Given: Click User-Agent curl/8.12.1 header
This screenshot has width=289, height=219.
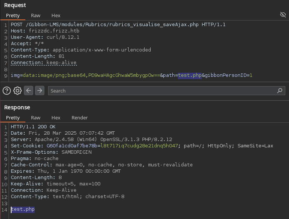Looking at the screenshot, I should click(45, 37).
